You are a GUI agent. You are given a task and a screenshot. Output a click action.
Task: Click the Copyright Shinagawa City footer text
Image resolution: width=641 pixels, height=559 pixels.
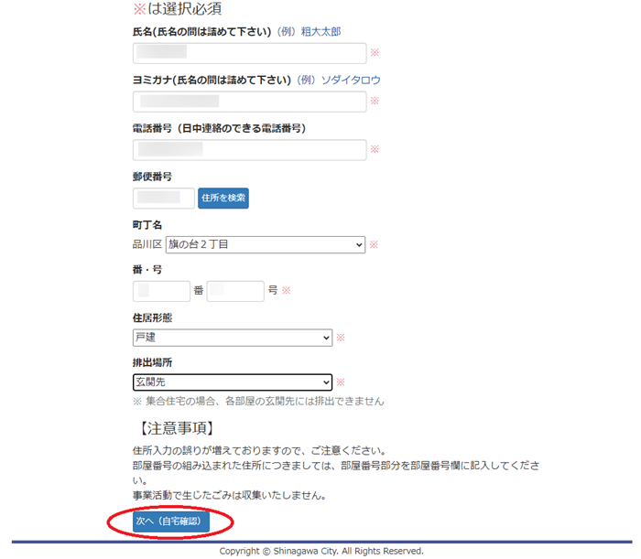(321, 552)
